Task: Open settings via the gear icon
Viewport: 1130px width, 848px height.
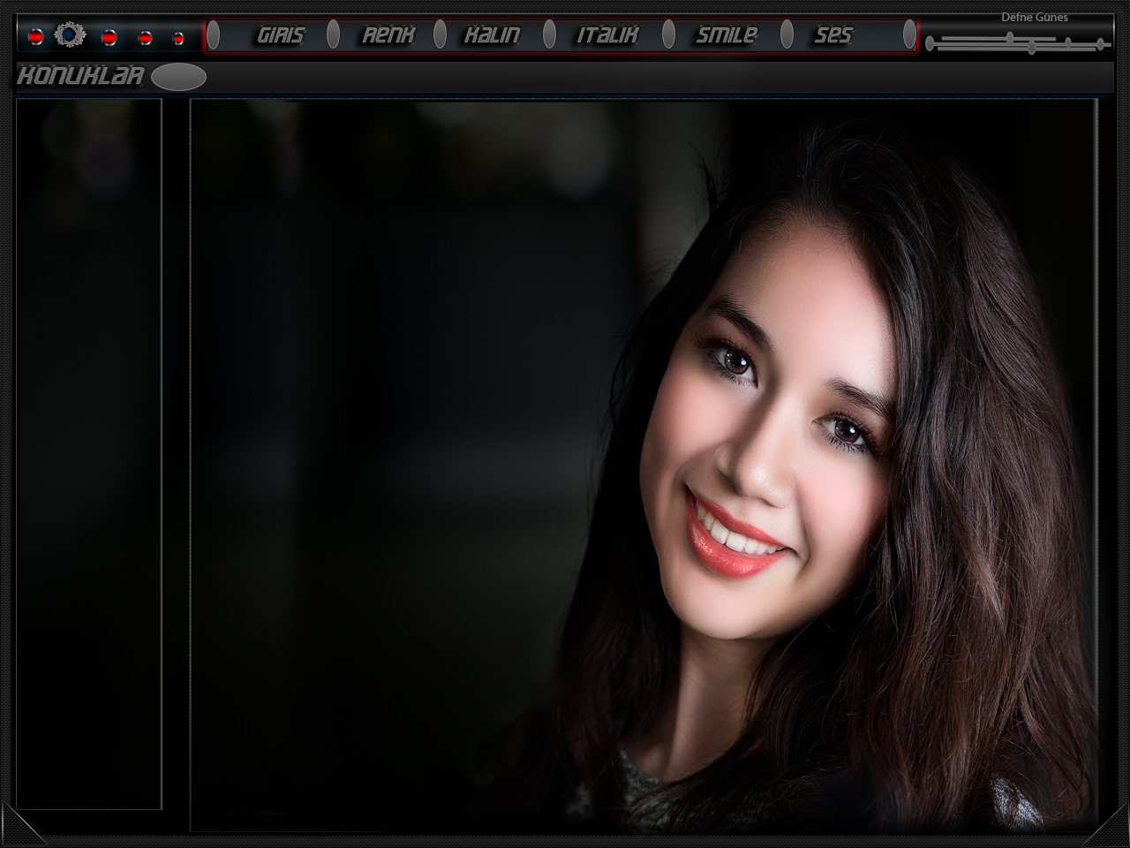Action: point(70,35)
